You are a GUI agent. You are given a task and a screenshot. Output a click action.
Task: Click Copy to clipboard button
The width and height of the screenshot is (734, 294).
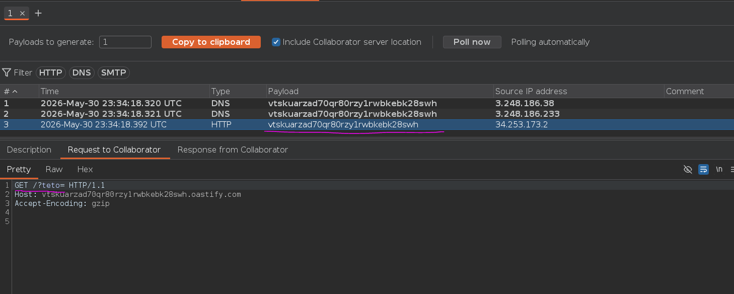[211, 42]
